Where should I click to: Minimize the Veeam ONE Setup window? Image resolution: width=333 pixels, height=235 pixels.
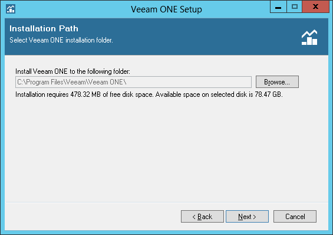coord(278,7)
